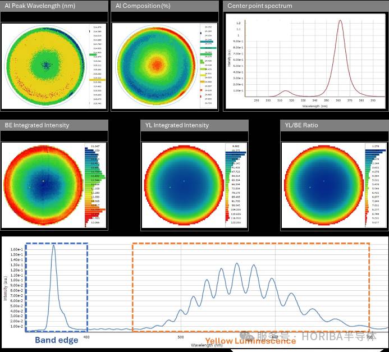Screen dimensions: 389x352
Task: Click the tallest yellow luminescence fringe peak
Action: tap(237, 264)
